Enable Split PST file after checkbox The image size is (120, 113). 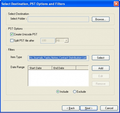(x=12, y=40)
